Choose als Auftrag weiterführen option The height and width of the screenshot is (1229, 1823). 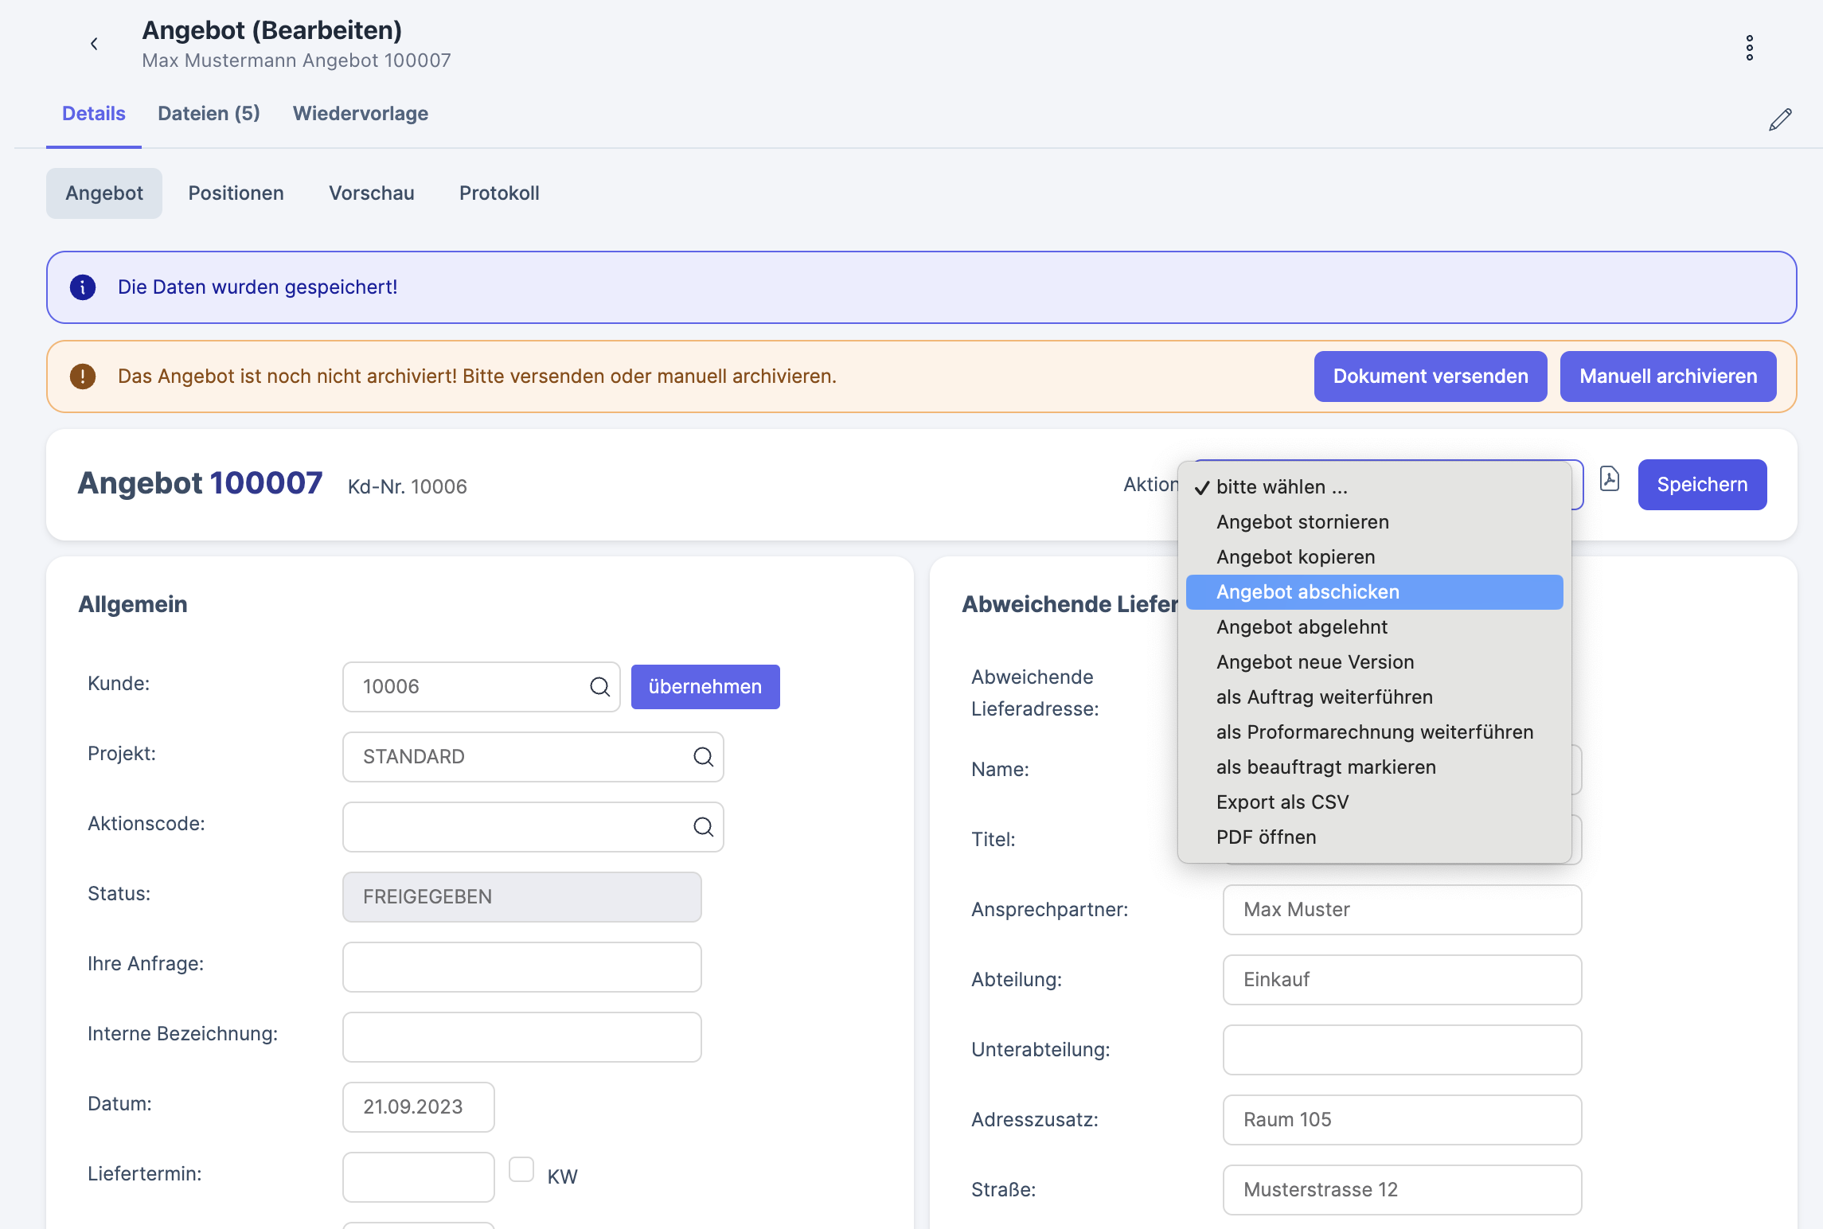(1324, 697)
